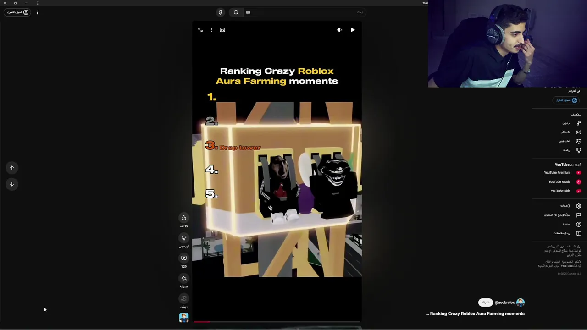Play the paused Short video

[x=353, y=30]
